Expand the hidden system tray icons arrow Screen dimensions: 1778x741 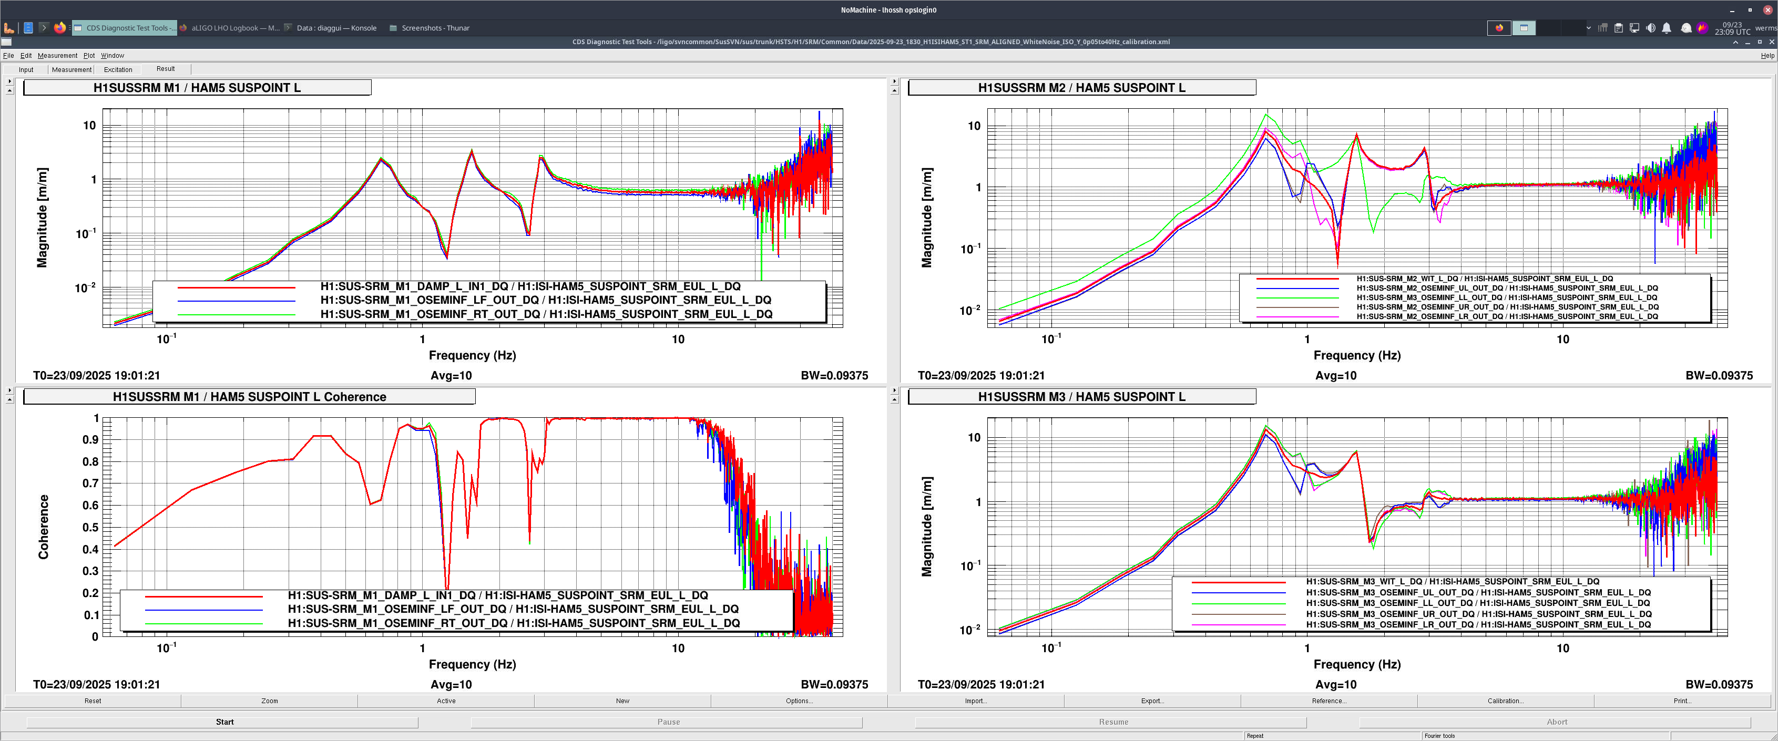(1588, 28)
